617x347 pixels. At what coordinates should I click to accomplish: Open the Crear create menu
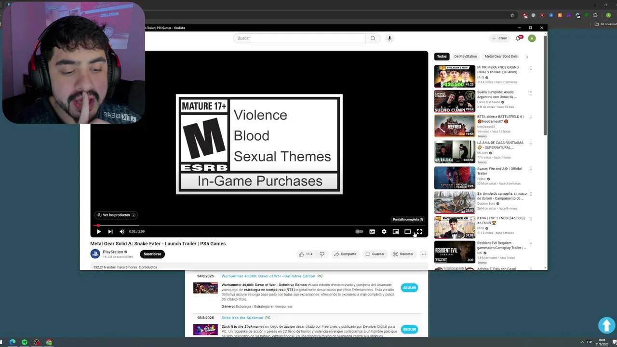click(x=499, y=38)
